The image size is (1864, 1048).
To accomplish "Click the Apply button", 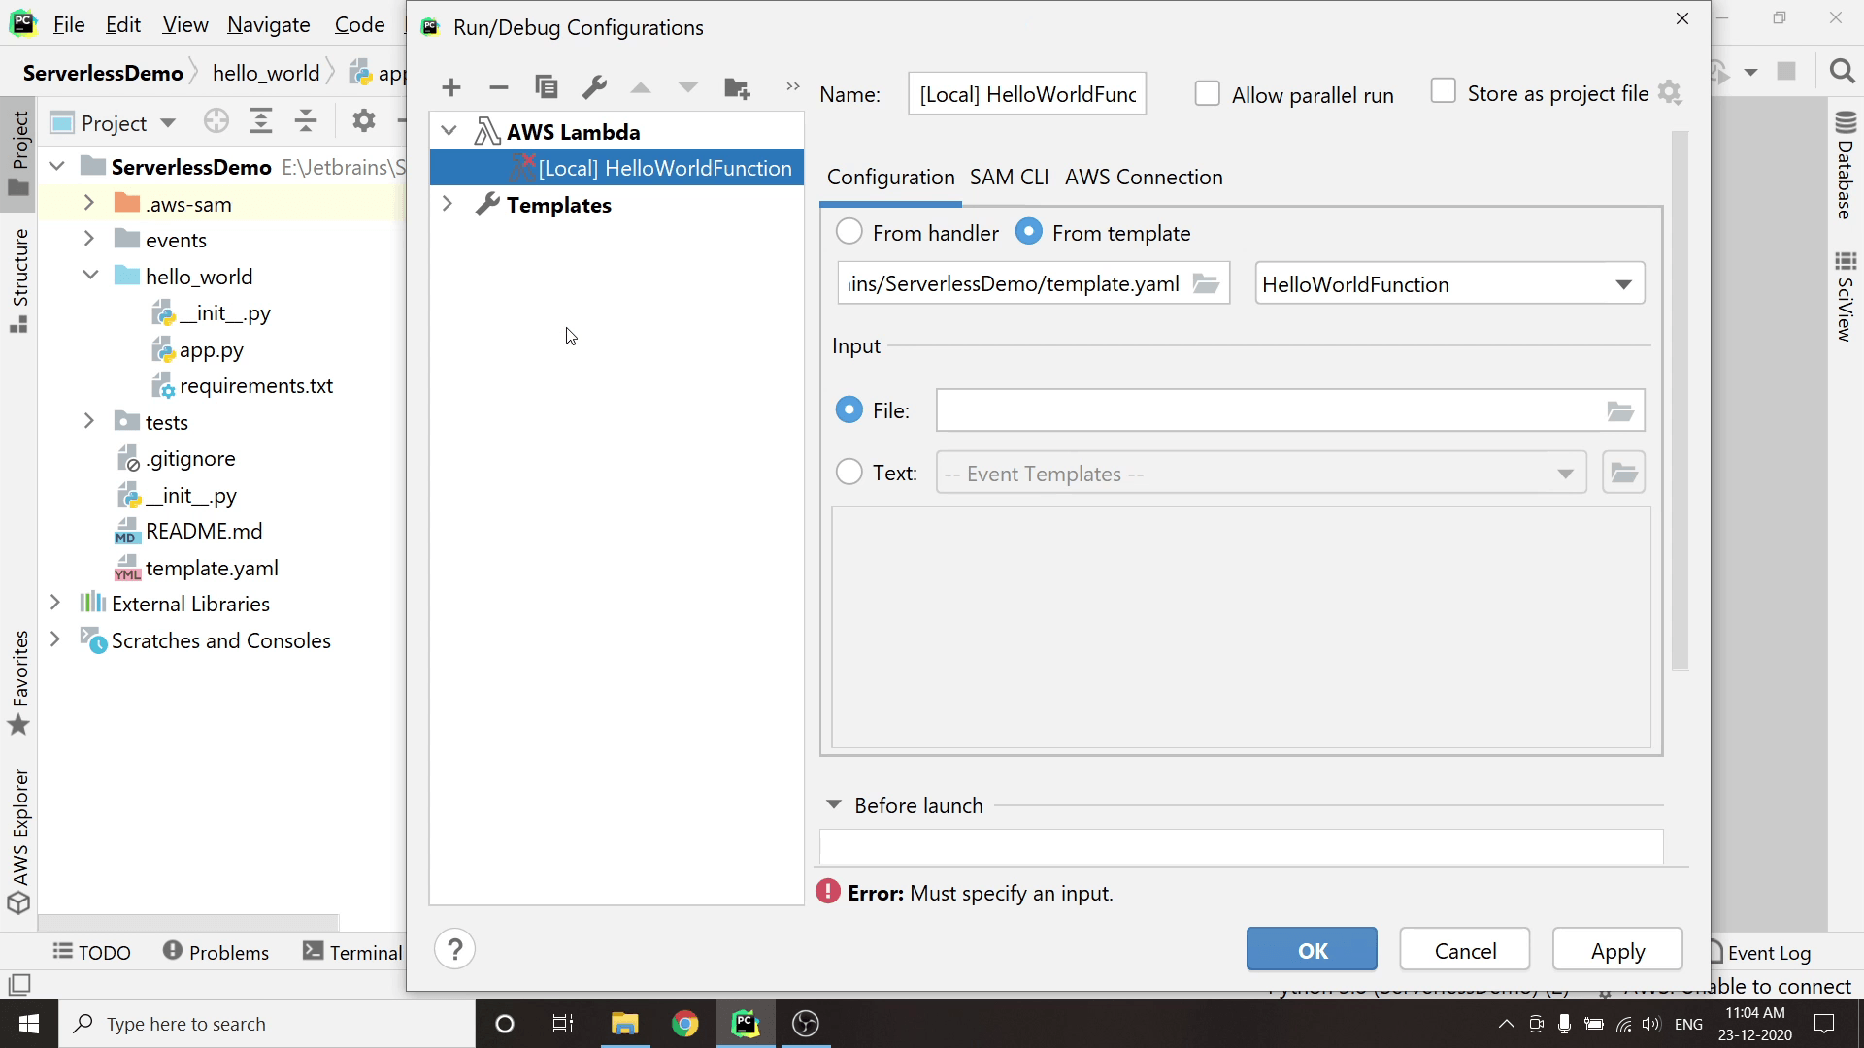I will (x=1616, y=950).
